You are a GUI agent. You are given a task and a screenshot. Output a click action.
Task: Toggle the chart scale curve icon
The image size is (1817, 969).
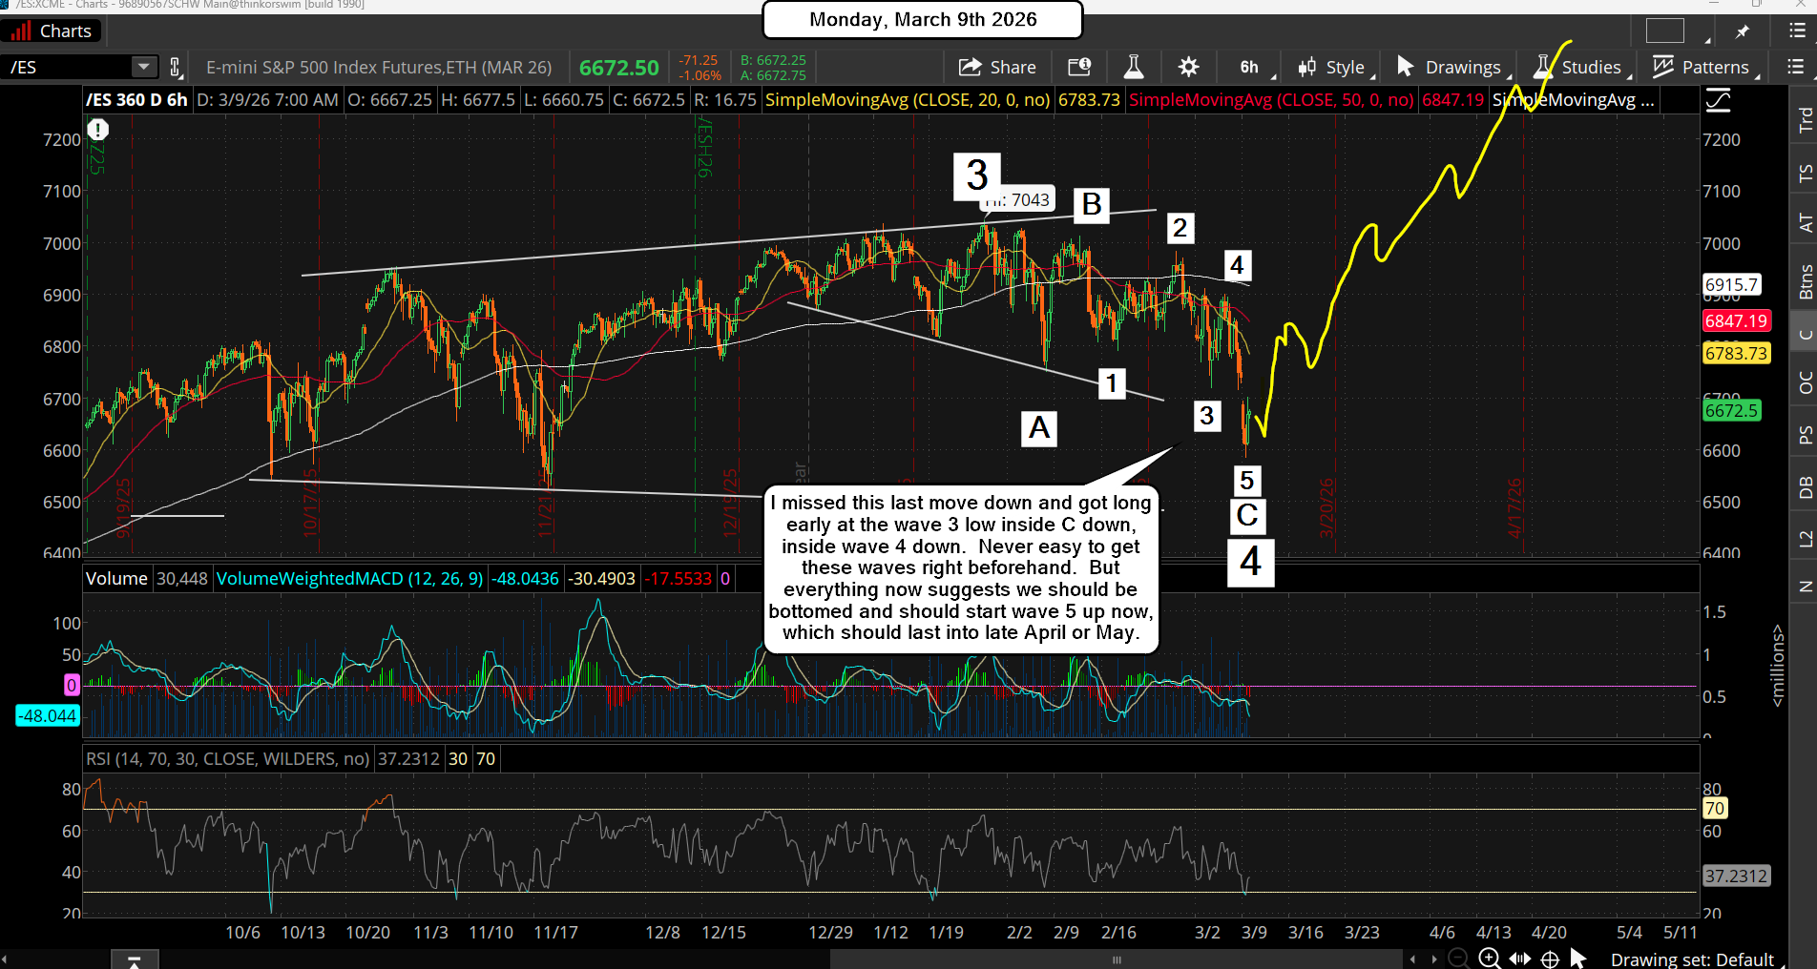click(1718, 100)
